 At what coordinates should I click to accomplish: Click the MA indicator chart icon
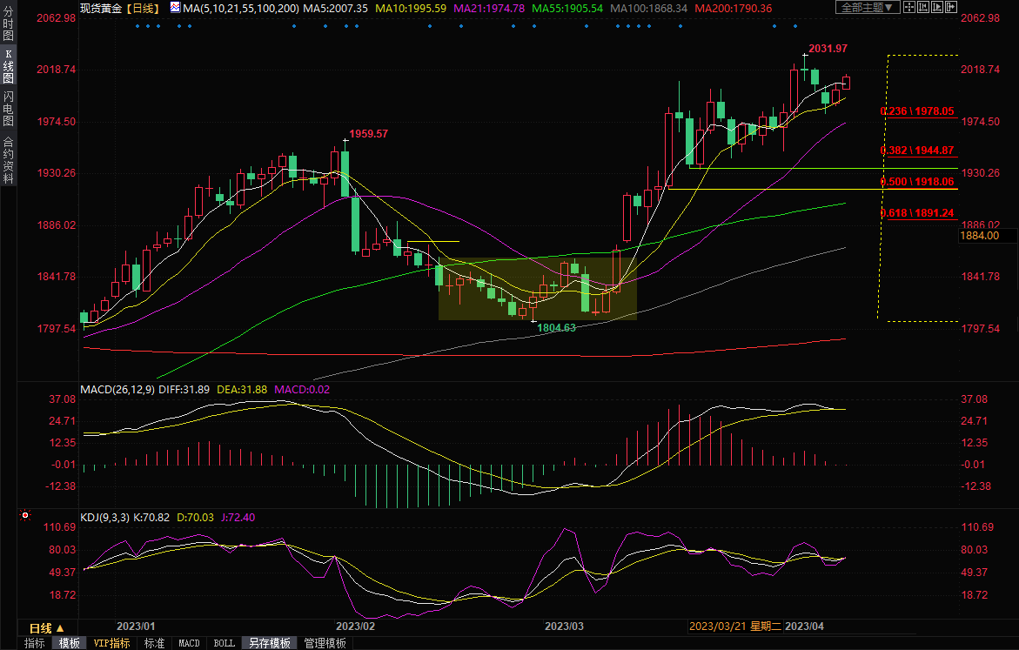point(175,8)
